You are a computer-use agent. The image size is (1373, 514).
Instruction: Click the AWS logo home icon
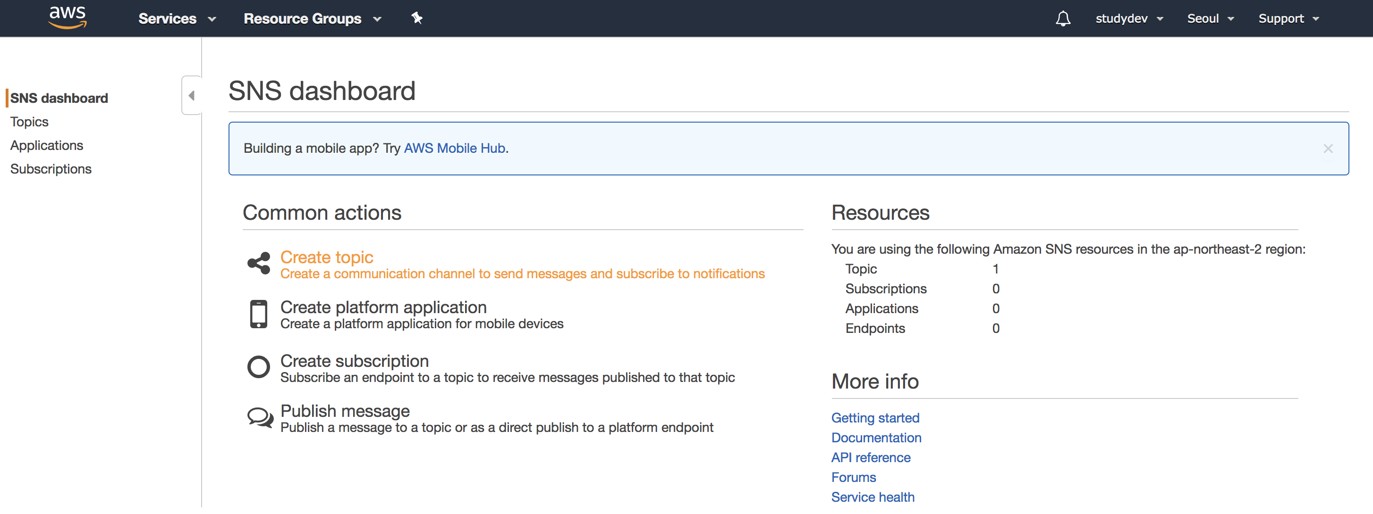(67, 17)
